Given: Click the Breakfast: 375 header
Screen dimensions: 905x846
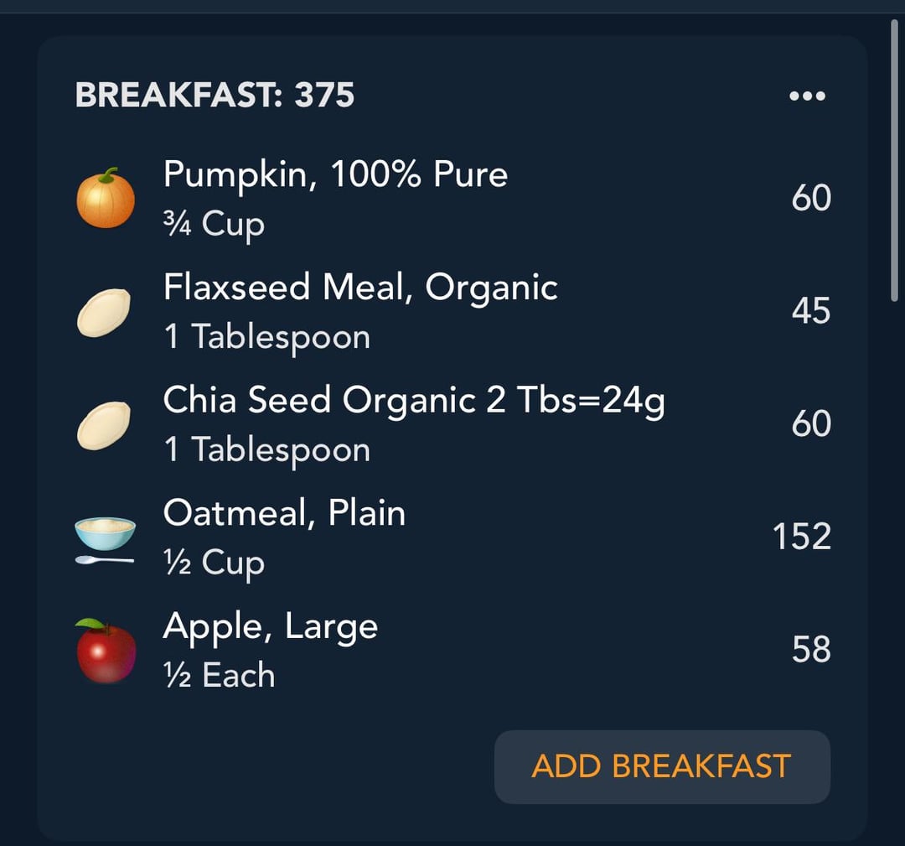Looking at the screenshot, I should coord(215,95).
